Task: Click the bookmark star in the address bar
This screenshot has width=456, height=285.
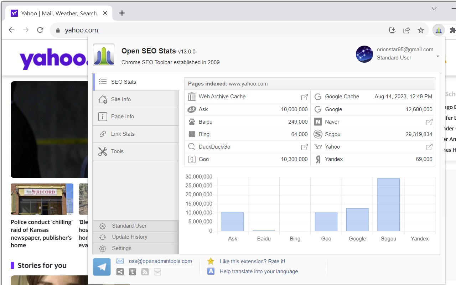Action: coord(421,30)
